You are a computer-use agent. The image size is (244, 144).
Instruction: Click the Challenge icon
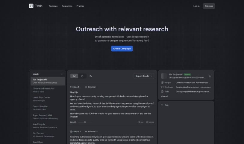(x=162, y=87)
